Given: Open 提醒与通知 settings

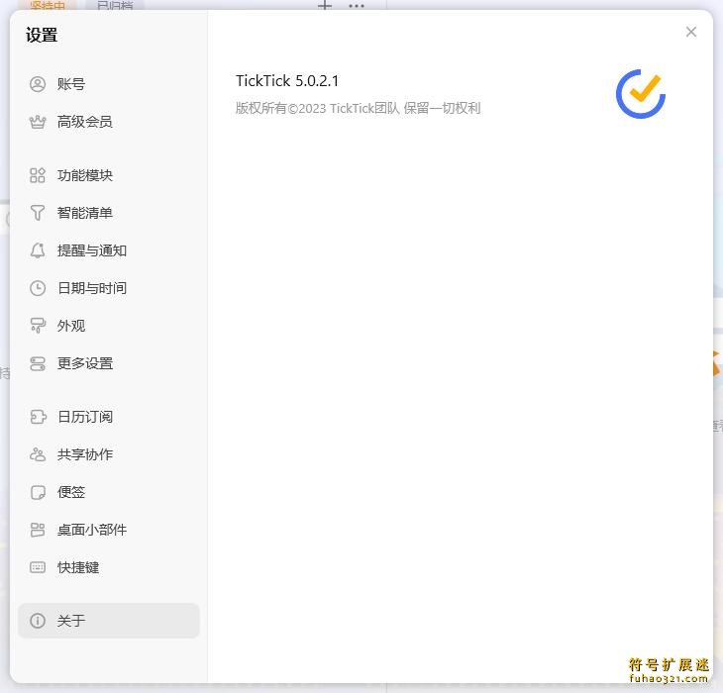Looking at the screenshot, I should (x=109, y=250).
